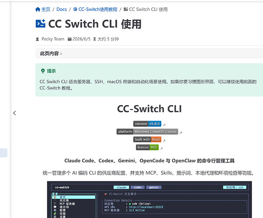
Task: Collapse sidebar with the left chevron
Action: pyautogui.click(x=14, y=113)
